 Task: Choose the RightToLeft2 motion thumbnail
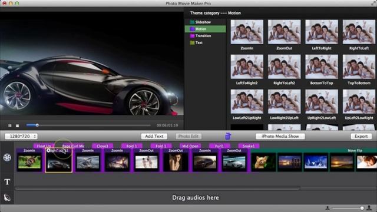284,67
